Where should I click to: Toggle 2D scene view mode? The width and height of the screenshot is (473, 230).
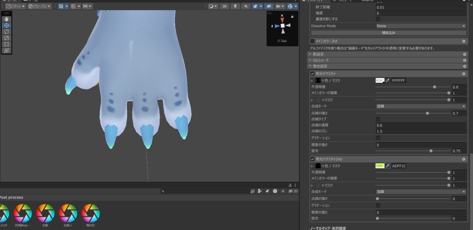tap(224, 6)
